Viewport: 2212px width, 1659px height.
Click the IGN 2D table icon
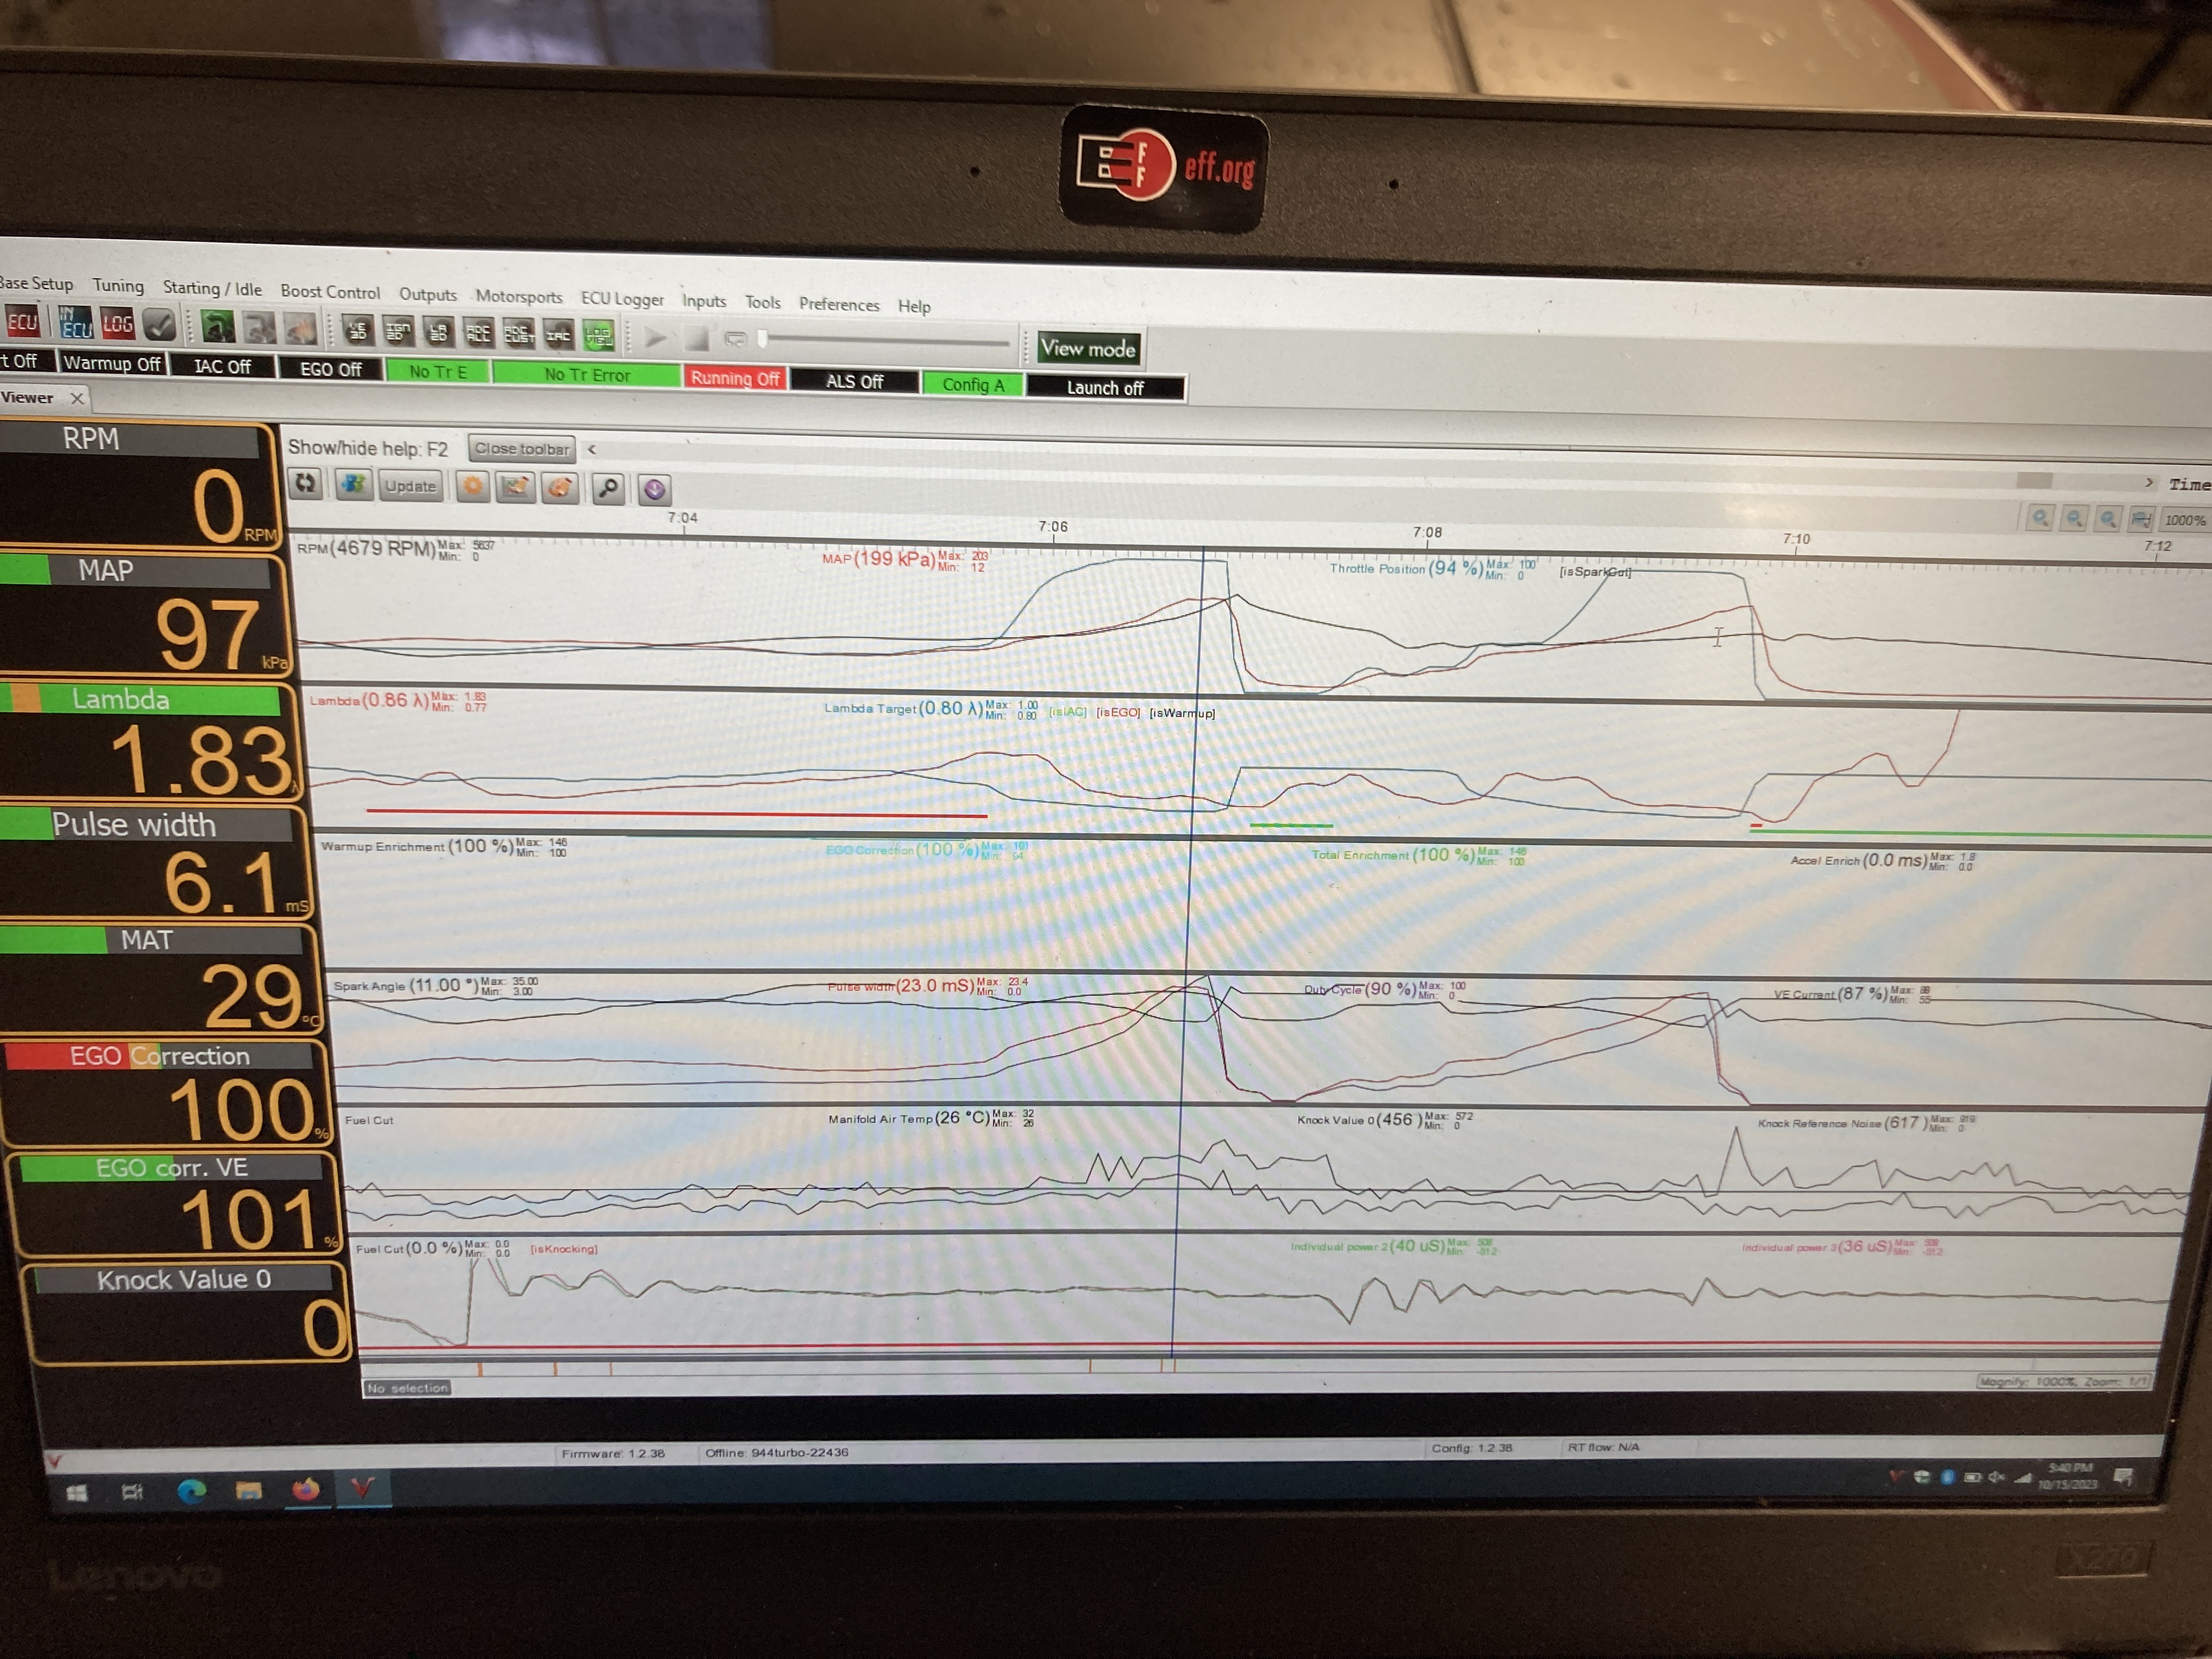(x=398, y=331)
